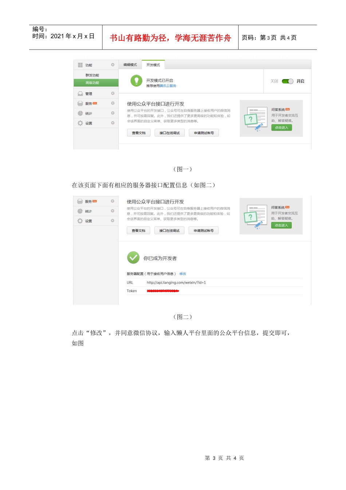Click 申请测试帐号 button in 图一
This screenshot has width=346, height=490.
pos(204,133)
